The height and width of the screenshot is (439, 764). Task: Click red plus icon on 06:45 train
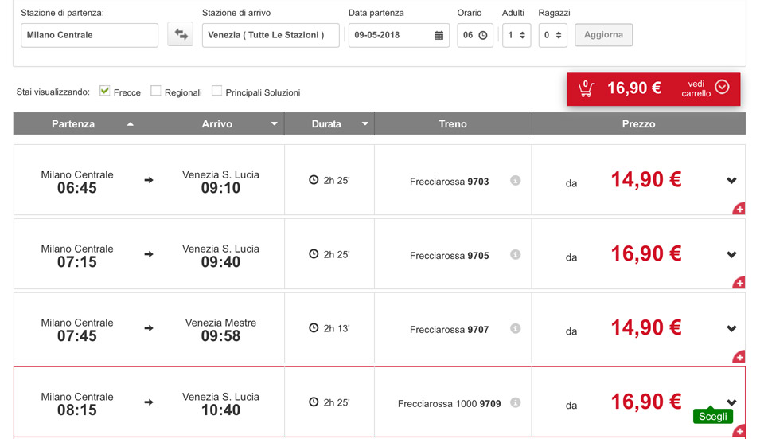(x=739, y=209)
